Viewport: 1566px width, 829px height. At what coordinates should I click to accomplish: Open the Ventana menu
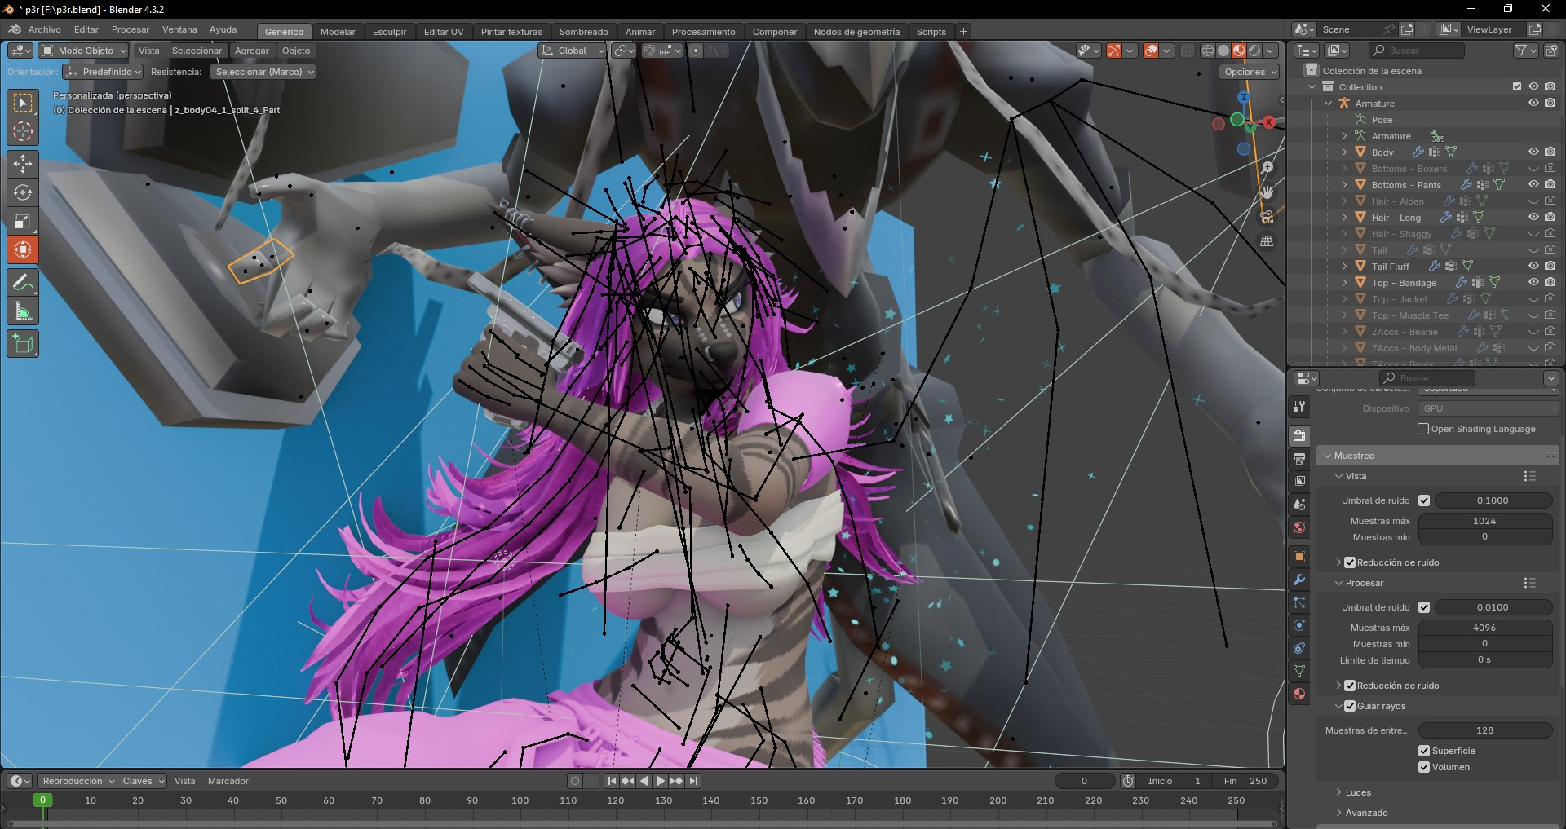[179, 29]
